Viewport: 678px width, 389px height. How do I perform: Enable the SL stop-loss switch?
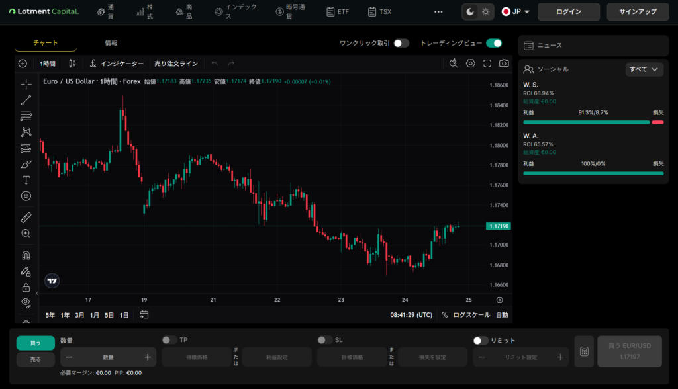point(324,340)
